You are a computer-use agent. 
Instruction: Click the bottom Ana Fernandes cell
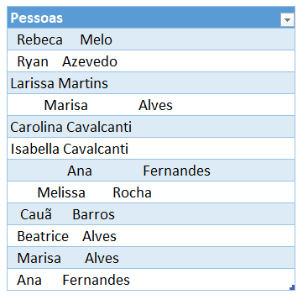click(151, 280)
